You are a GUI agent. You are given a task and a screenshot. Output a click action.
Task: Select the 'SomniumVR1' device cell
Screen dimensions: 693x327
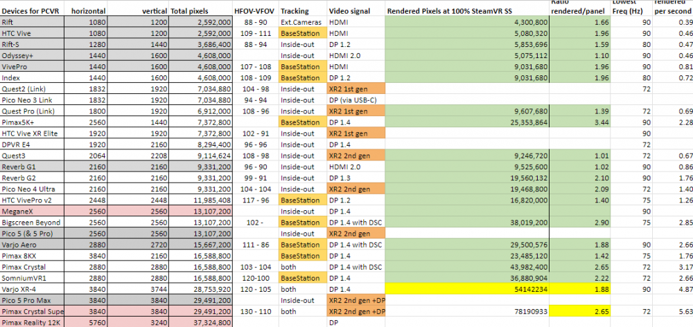32,278
